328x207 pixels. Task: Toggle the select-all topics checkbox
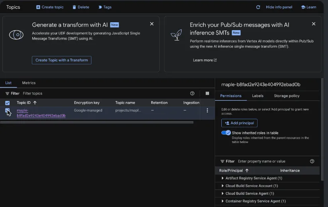coord(7,103)
